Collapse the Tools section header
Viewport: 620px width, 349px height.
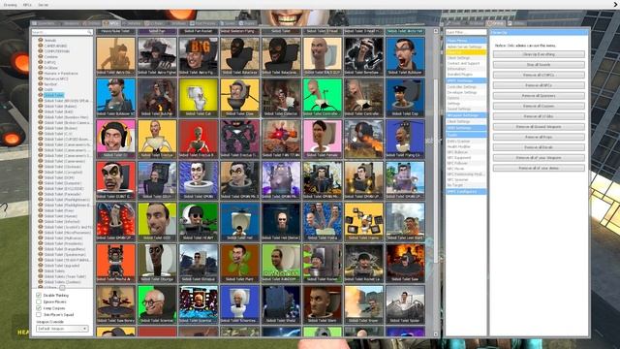pos(466,135)
